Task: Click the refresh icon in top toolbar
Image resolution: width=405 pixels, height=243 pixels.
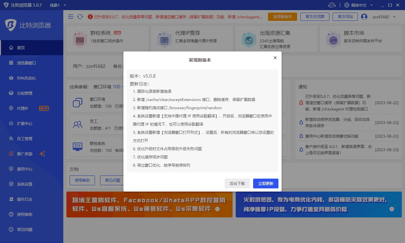Action: (x=80, y=17)
